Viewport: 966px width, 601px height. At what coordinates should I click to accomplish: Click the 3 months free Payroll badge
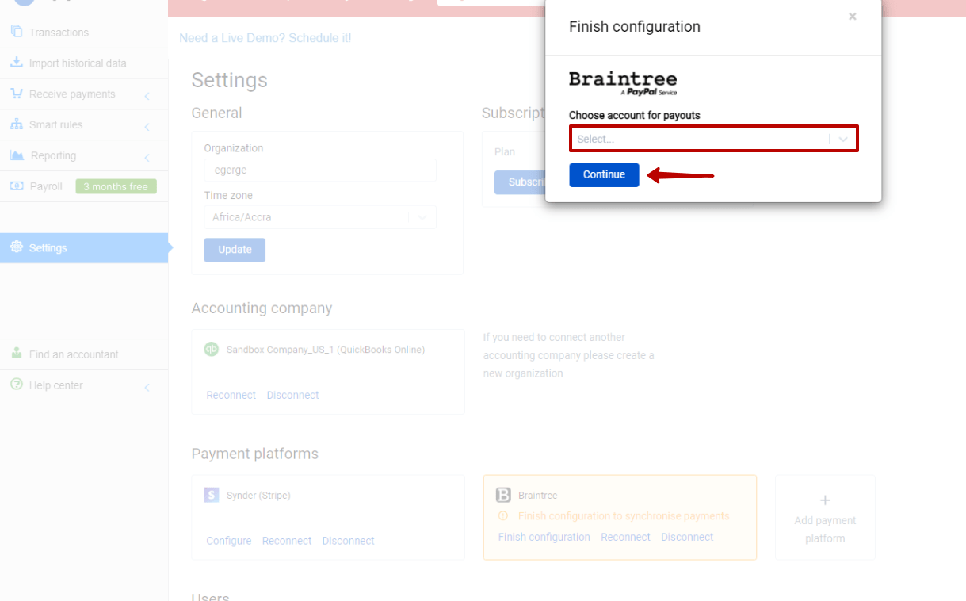click(116, 186)
